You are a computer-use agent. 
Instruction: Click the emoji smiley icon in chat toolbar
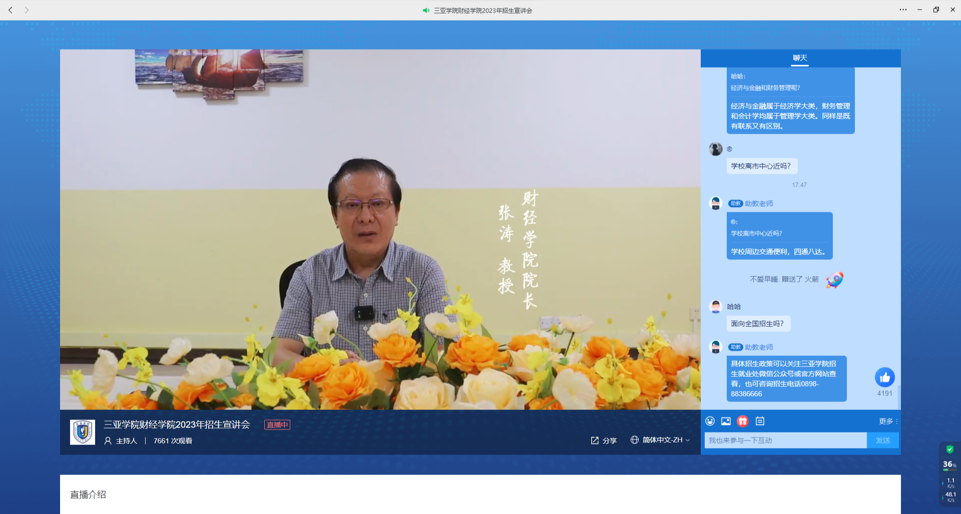pyautogui.click(x=710, y=421)
